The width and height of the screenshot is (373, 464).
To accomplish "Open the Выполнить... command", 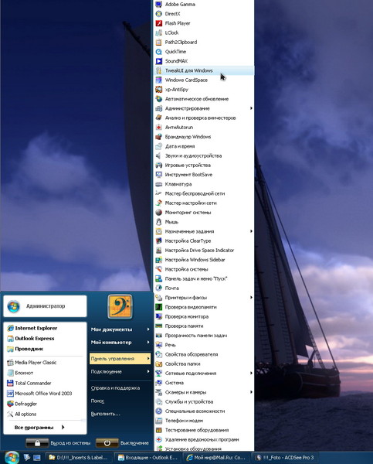I will pos(106,414).
